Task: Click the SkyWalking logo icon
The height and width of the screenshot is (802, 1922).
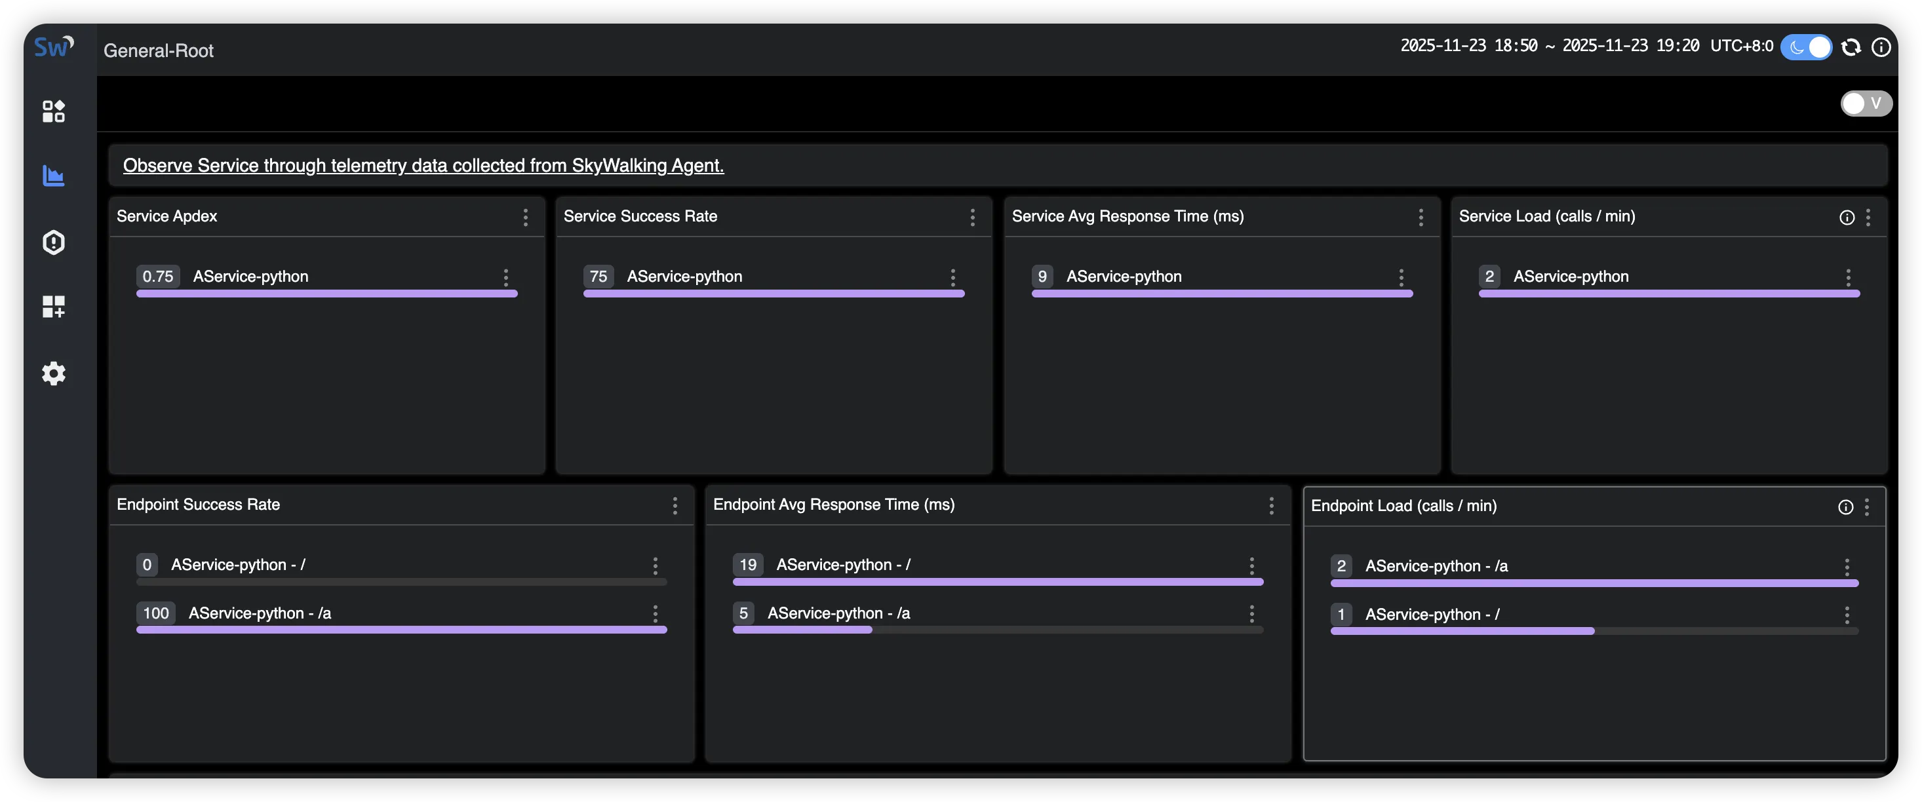Action: pyautogui.click(x=54, y=47)
